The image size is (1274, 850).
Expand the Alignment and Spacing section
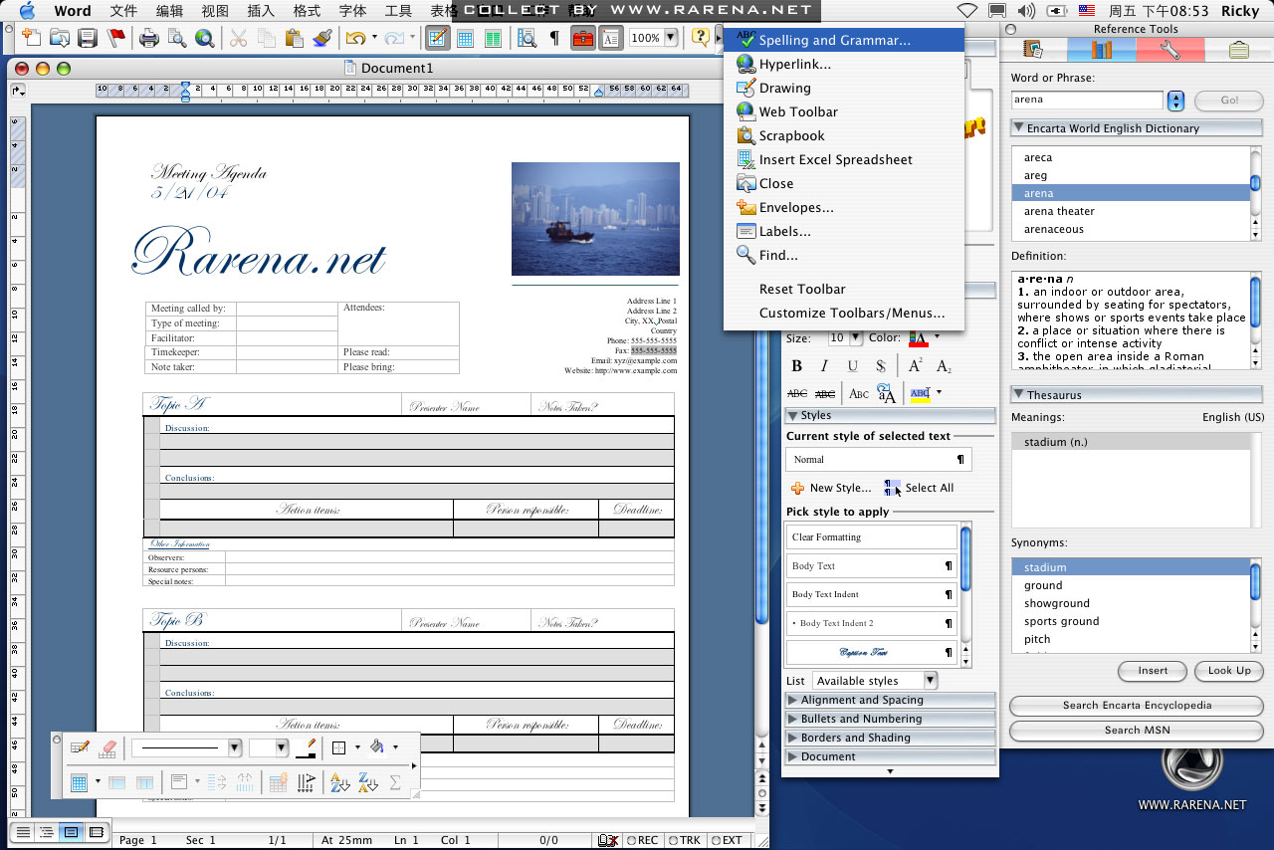click(x=861, y=700)
